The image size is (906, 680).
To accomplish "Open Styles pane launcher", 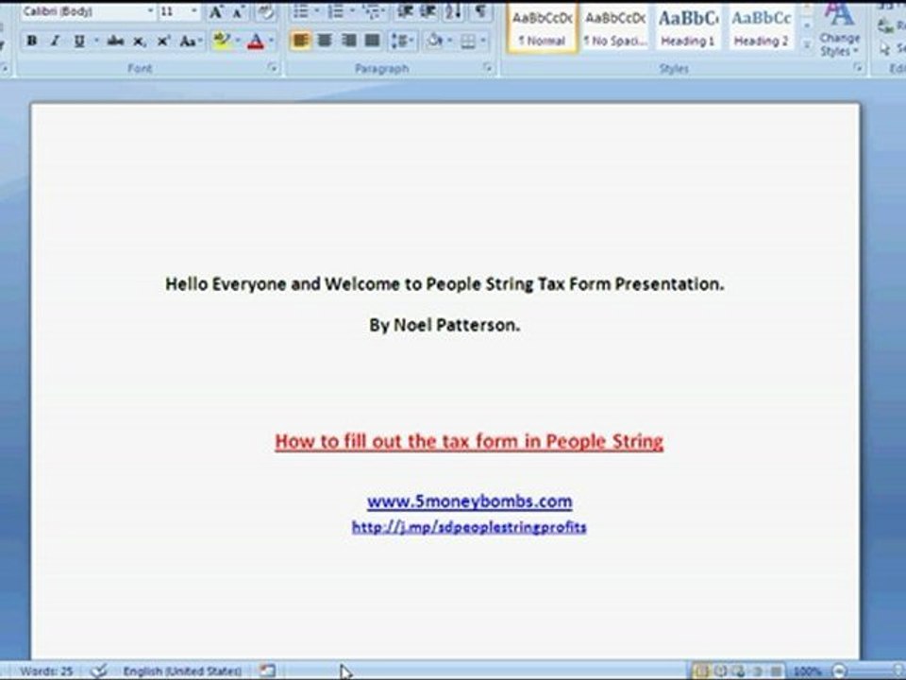I will 859,68.
